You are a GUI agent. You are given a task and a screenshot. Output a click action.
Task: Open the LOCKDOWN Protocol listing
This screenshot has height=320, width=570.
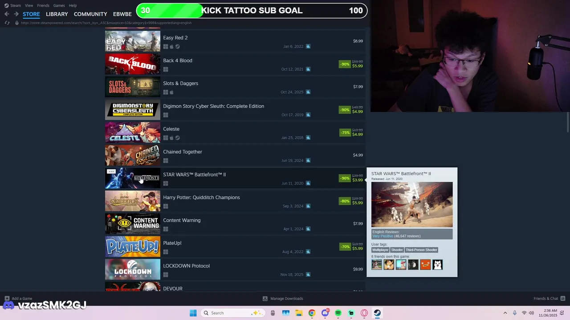click(x=235, y=269)
